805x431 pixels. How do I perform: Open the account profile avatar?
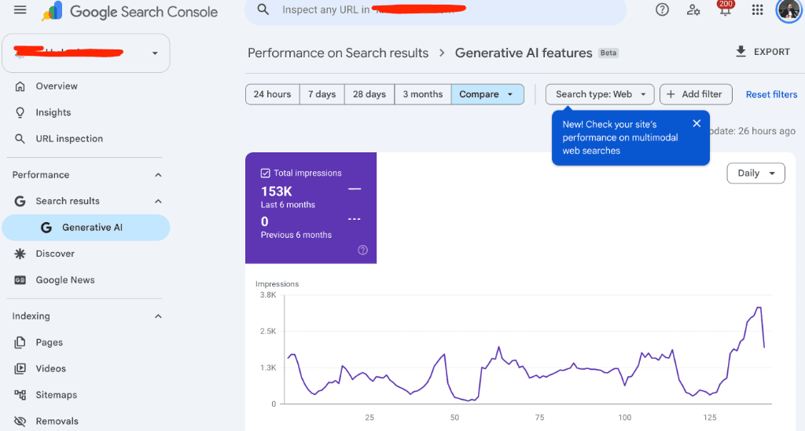point(788,11)
